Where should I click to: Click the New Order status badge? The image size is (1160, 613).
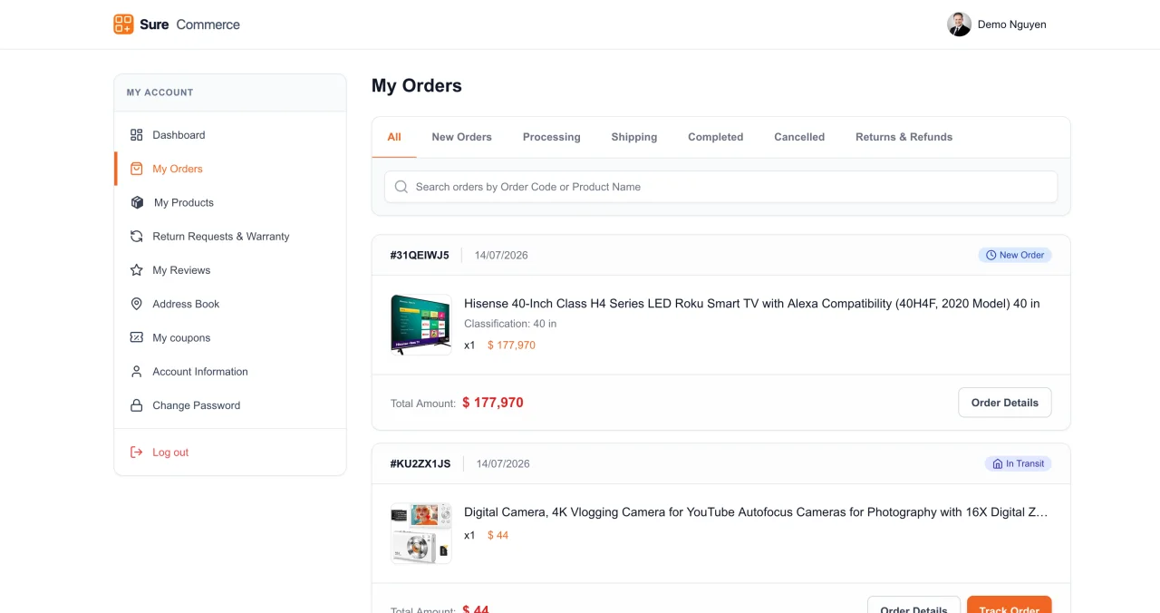pos(1015,255)
